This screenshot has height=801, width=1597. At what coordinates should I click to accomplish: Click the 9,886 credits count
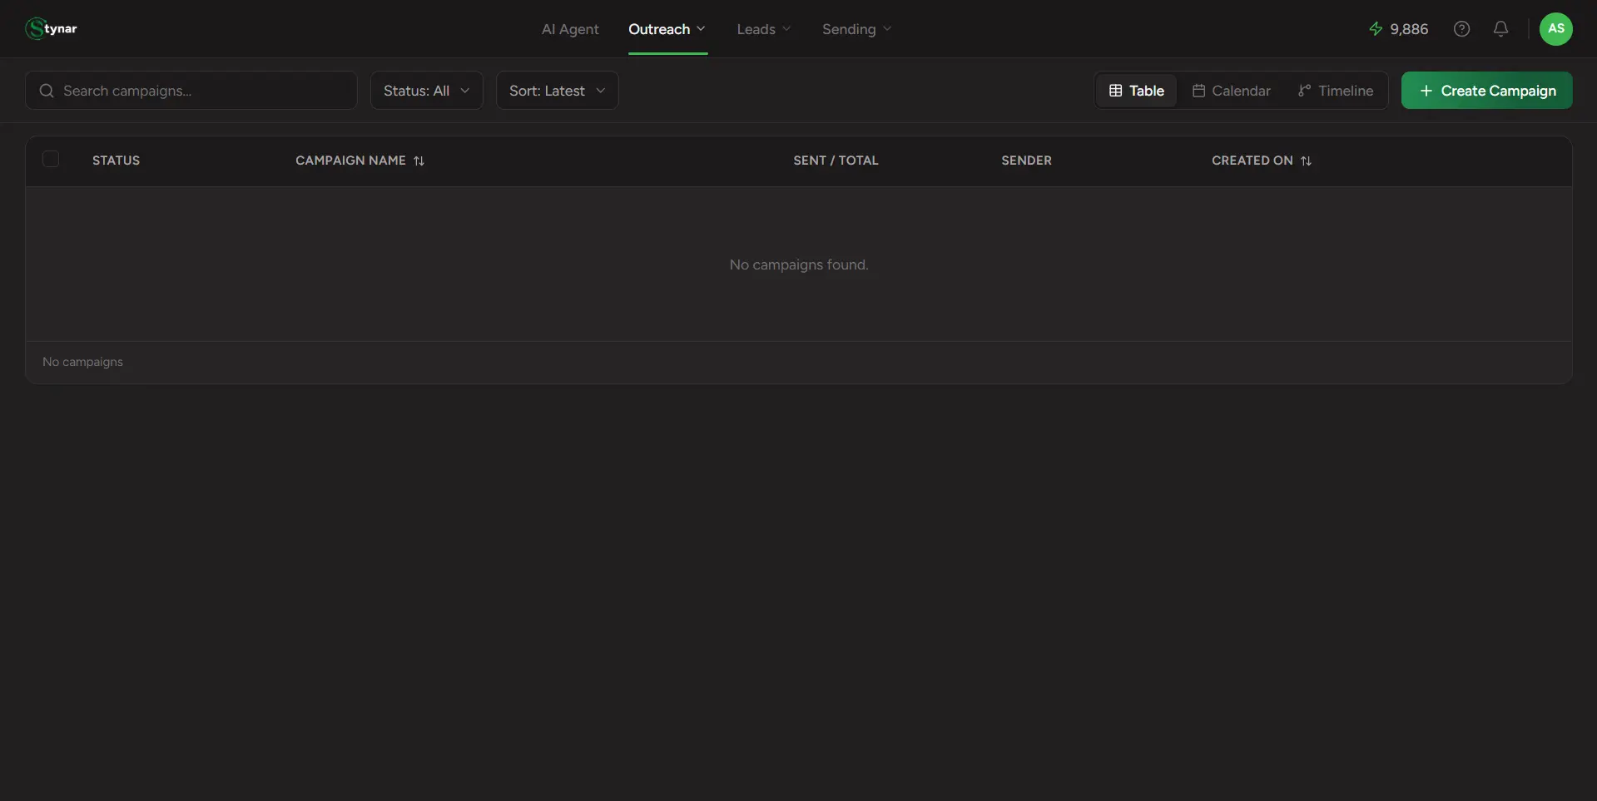pyautogui.click(x=1409, y=29)
